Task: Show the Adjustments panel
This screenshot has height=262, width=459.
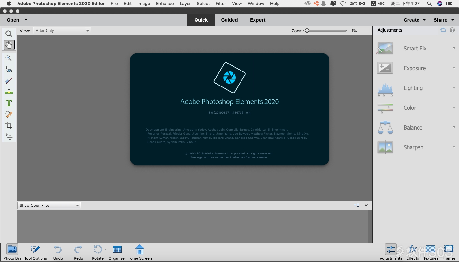Action: pyautogui.click(x=391, y=252)
